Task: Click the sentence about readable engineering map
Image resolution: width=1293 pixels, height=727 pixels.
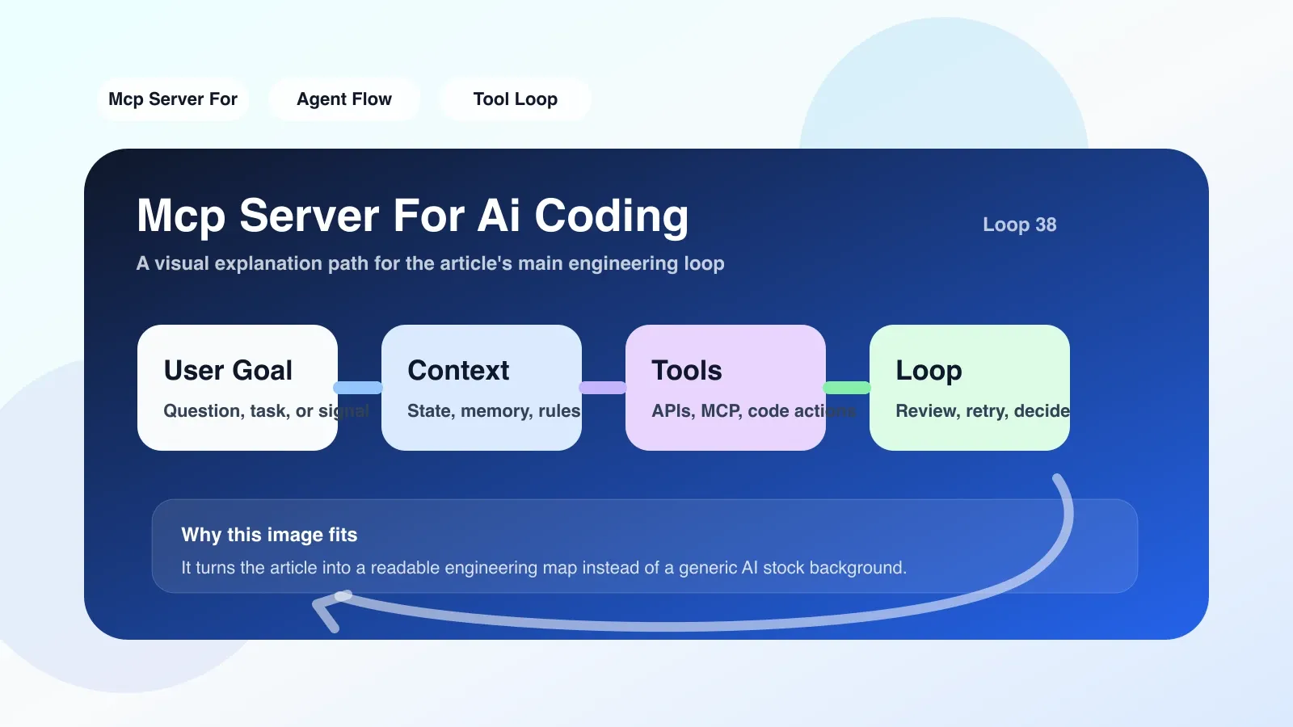Action: point(544,568)
